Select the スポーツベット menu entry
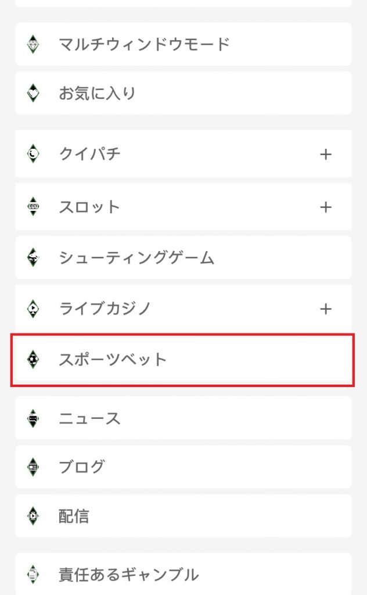 (113, 360)
